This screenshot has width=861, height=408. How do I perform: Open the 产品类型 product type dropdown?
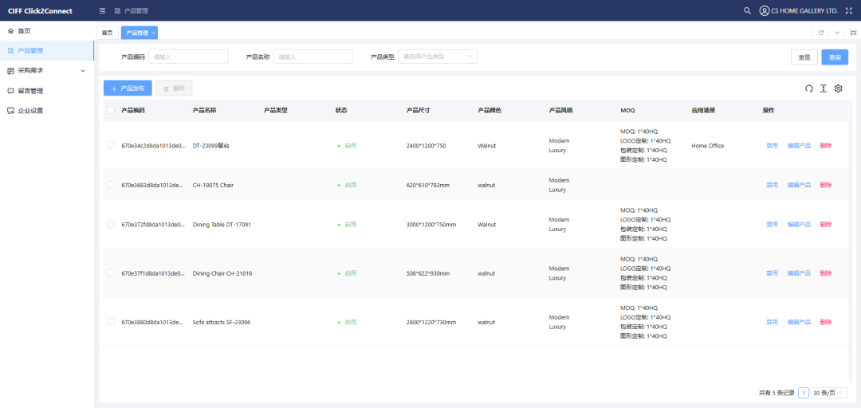pyautogui.click(x=437, y=57)
